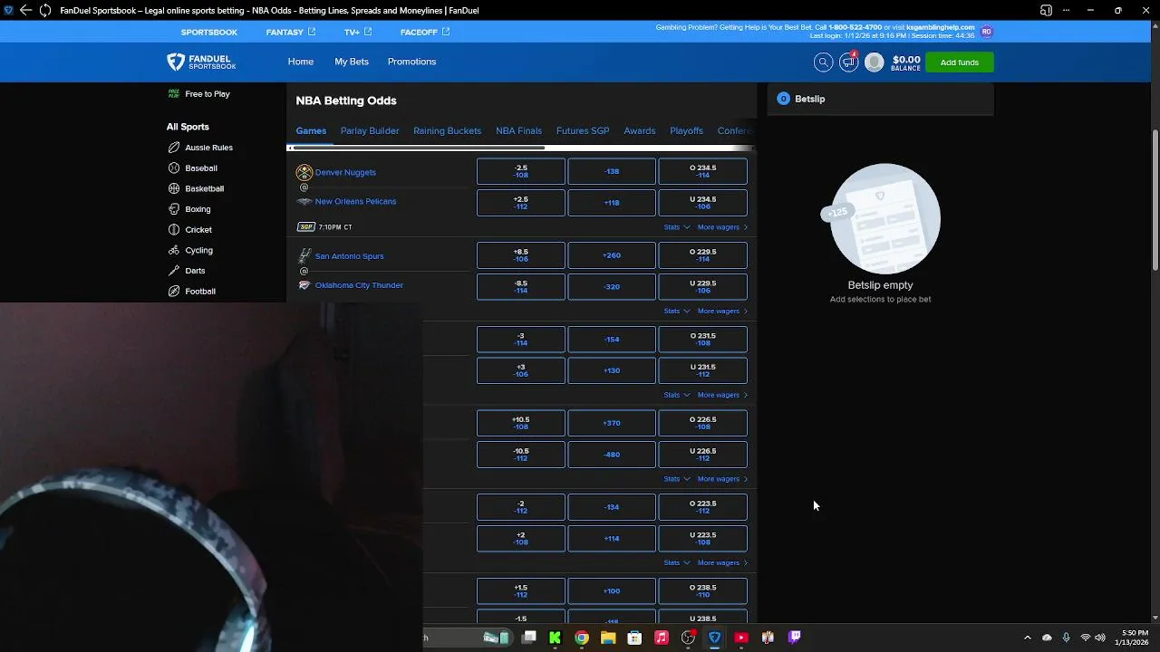Click the page vertical scrollbar
The image size is (1160, 652).
1155,199
